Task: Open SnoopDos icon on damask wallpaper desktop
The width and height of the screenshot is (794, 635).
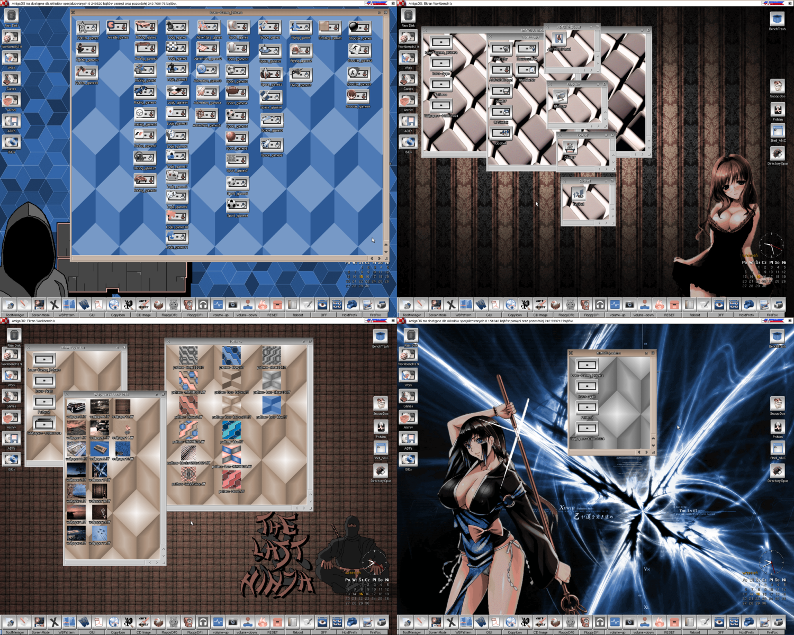Action: 777,86
